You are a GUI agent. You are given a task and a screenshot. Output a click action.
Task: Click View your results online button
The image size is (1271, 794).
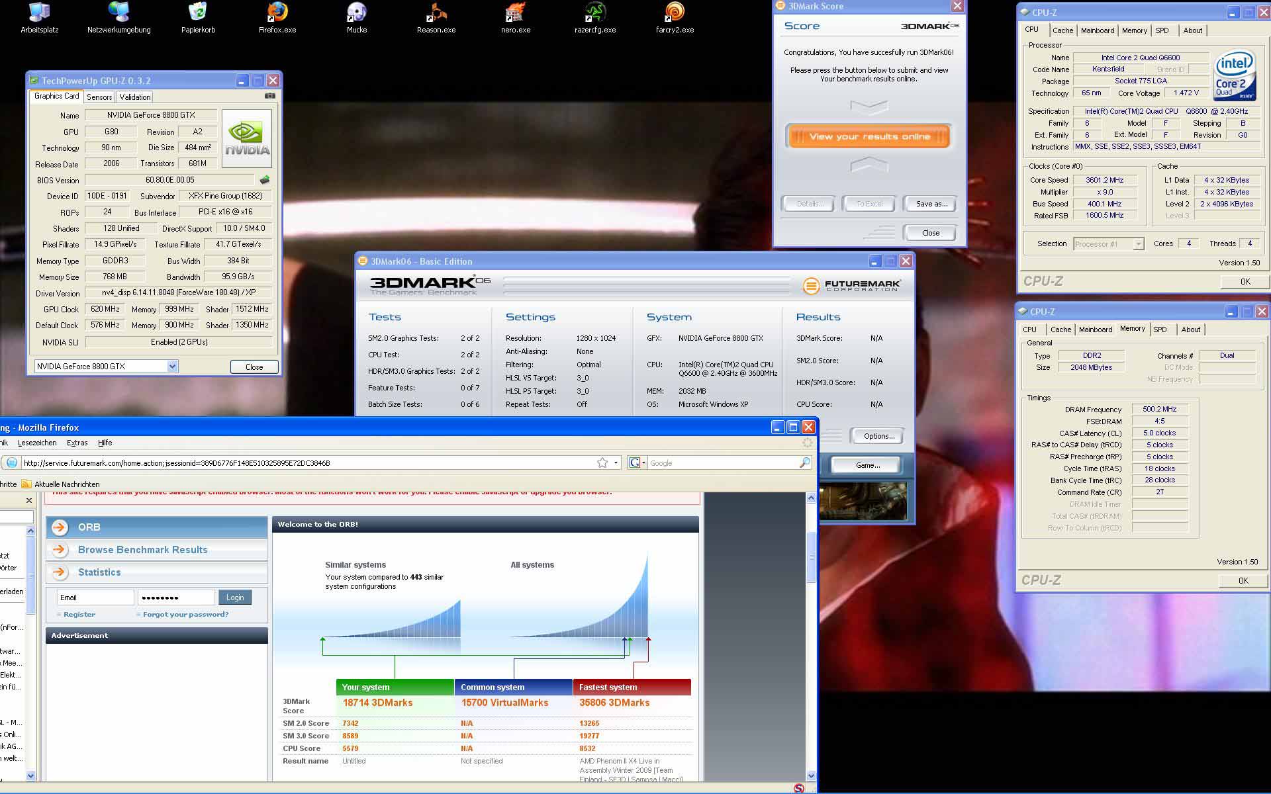869,137
